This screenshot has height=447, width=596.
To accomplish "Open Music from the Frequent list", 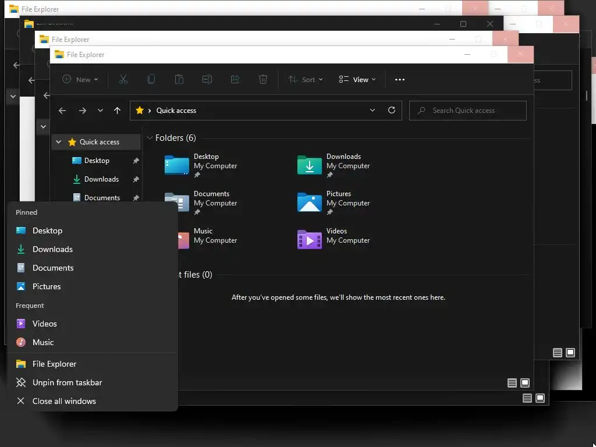I will [x=93, y=342].
